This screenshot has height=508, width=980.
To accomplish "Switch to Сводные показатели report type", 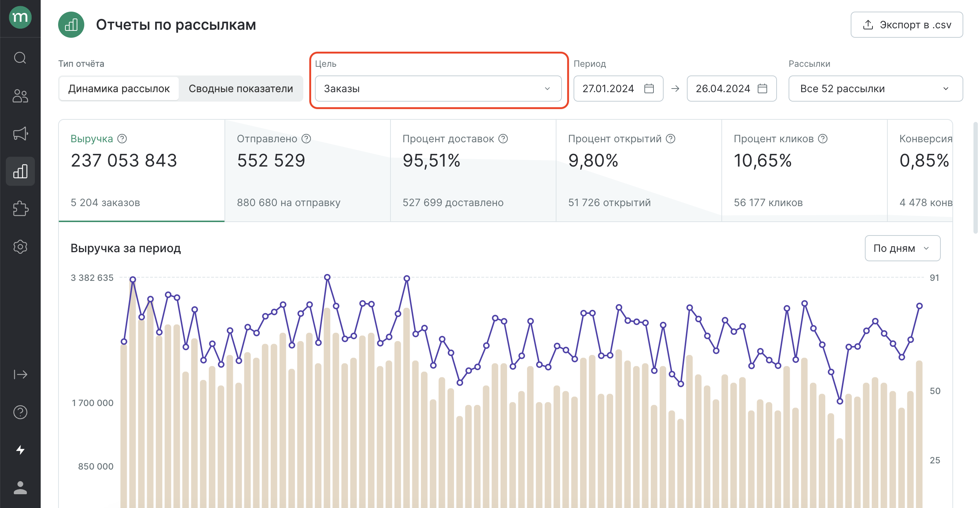I will (x=241, y=89).
